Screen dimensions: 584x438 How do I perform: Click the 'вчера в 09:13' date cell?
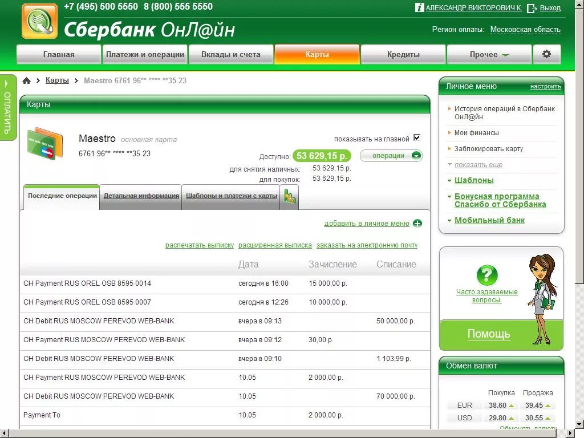[x=260, y=321]
